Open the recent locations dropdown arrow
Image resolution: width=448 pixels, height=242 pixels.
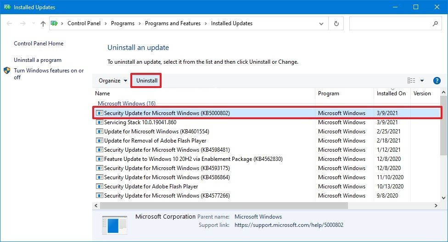click(34, 23)
